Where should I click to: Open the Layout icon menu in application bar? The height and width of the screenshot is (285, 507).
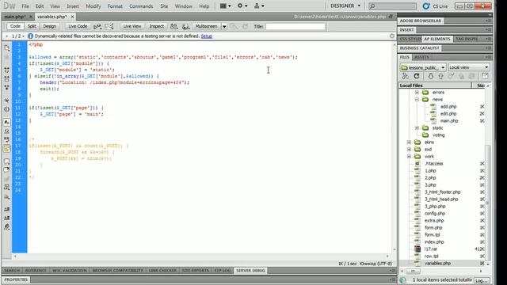225,6
